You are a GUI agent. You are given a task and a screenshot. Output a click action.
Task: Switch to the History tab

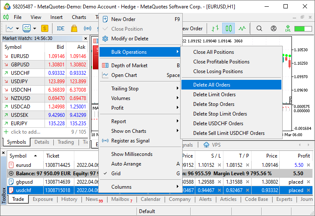click(x=69, y=199)
